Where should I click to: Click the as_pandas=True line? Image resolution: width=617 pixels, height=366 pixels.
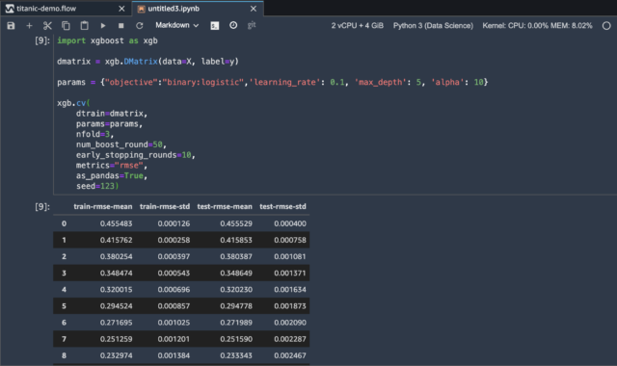[x=112, y=175]
